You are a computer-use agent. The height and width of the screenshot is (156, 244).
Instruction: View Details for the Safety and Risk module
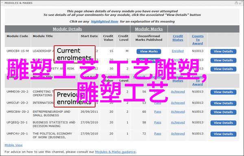[223, 69]
